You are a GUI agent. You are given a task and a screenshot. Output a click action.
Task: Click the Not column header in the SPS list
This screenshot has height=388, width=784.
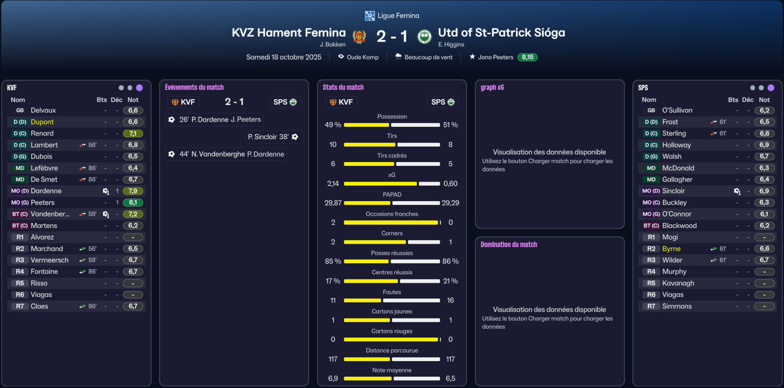tap(764, 99)
